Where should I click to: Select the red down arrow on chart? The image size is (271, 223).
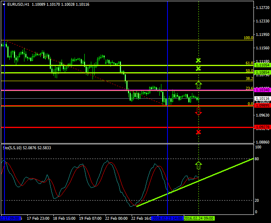pyautogui.click(x=198, y=111)
